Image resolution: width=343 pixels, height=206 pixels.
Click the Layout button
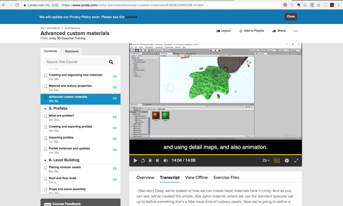pyautogui.click(x=223, y=31)
